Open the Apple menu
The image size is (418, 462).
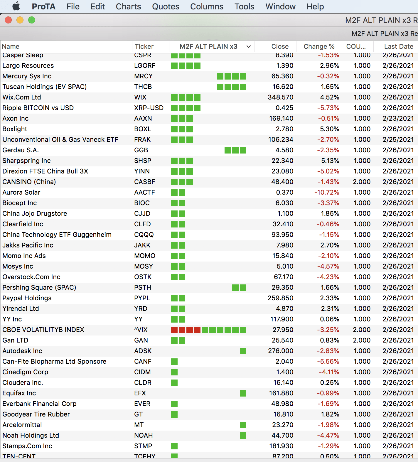(16, 6)
